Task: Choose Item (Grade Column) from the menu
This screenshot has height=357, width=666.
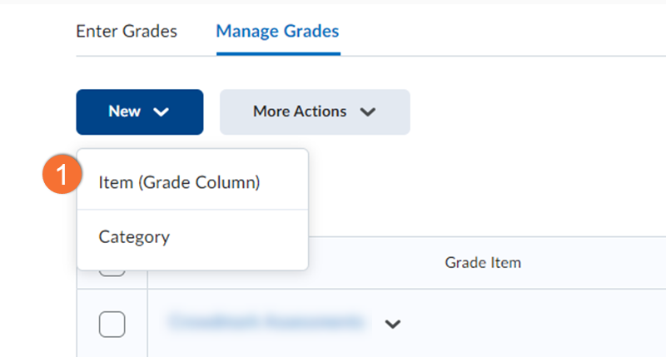Action: (180, 182)
